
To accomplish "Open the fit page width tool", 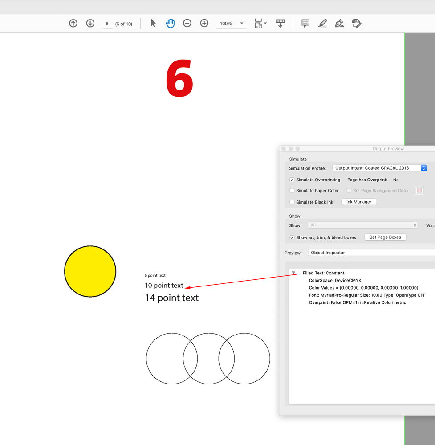I will click(258, 23).
